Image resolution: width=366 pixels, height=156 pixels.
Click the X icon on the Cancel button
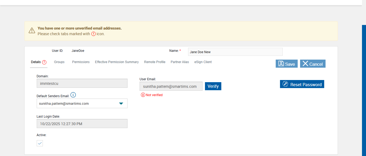tap(305, 64)
